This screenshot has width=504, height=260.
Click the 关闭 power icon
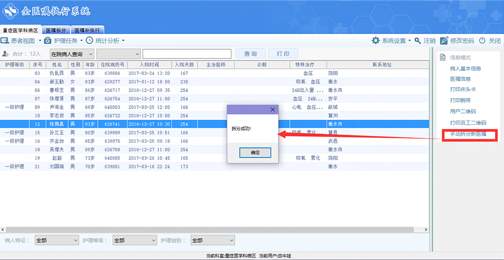coord(482,41)
